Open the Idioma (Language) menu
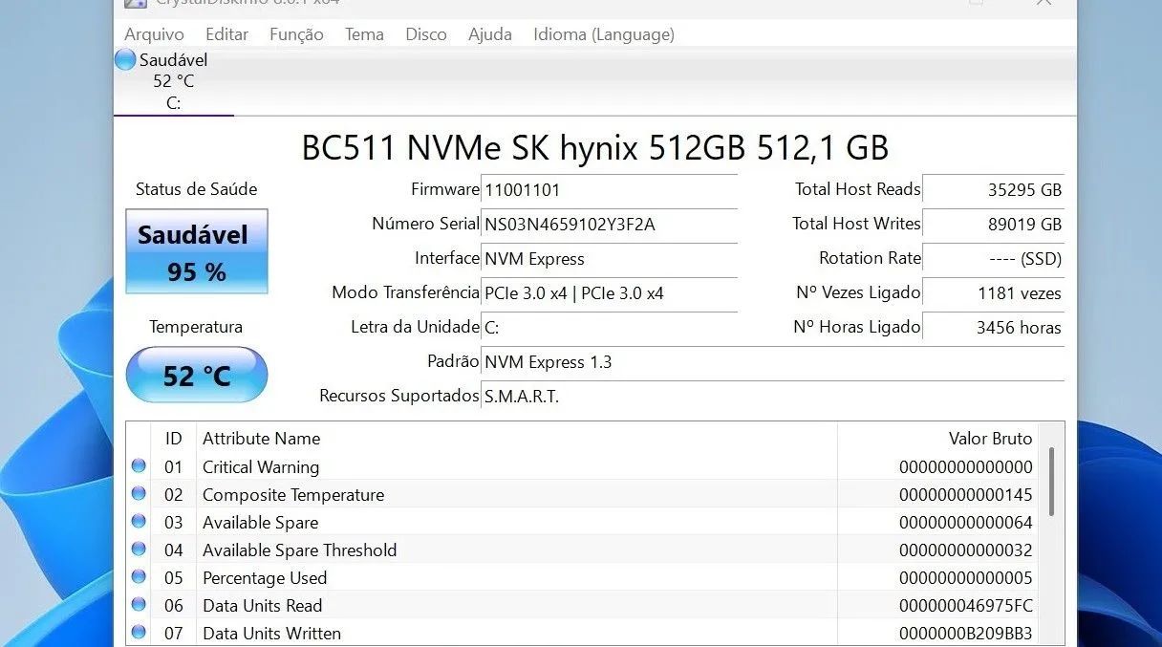This screenshot has width=1162, height=647. (604, 34)
